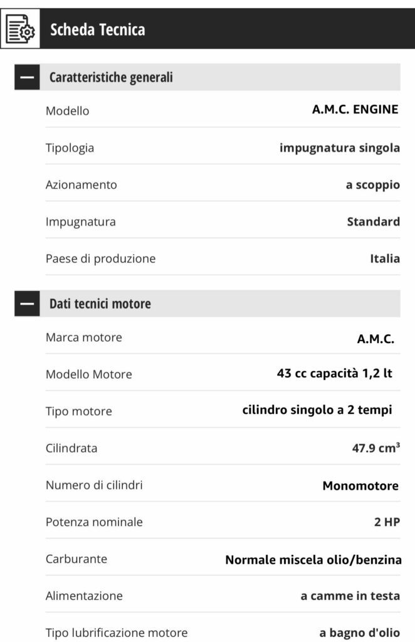415x642 pixels.
Task: Click the Impugnatura Standard value
Action: (x=373, y=221)
